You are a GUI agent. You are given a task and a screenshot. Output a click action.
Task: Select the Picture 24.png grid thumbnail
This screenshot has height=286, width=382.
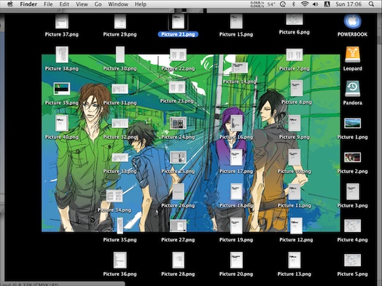tap(178, 123)
